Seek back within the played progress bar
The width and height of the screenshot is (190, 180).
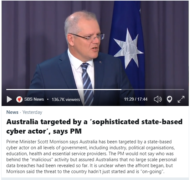[64, 90]
